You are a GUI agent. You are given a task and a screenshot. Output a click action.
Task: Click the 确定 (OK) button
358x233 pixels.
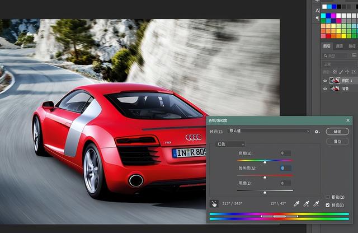[x=337, y=131]
